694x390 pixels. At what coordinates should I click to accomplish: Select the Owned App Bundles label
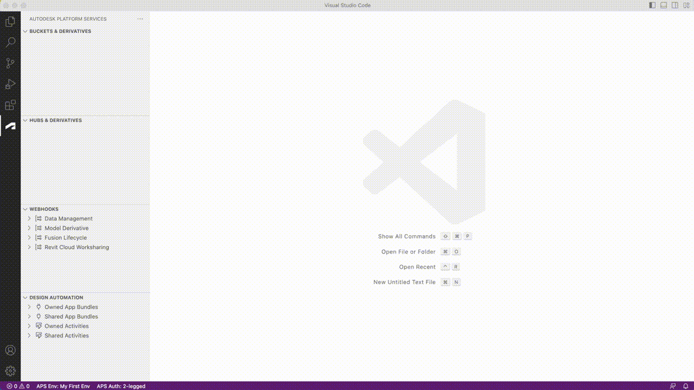(71, 307)
